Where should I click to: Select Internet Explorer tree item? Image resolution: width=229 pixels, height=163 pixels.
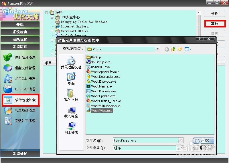click(x=75, y=26)
